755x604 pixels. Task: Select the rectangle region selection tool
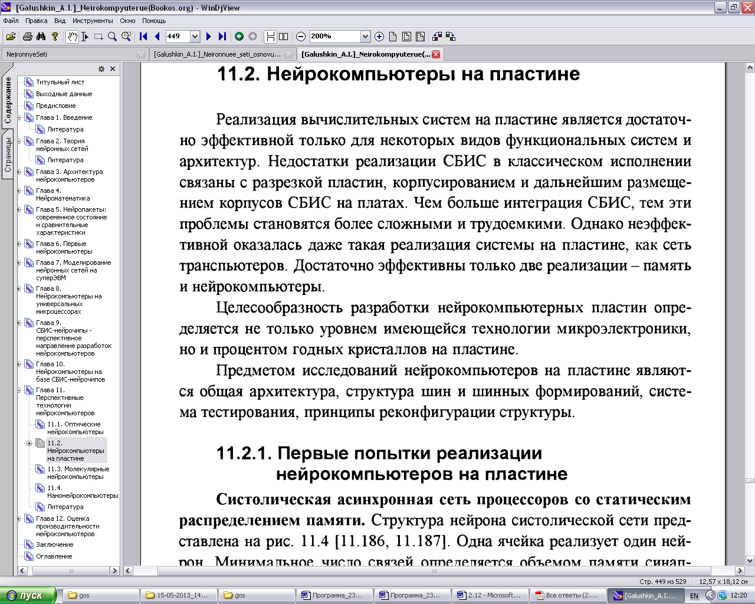coord(99,37)
